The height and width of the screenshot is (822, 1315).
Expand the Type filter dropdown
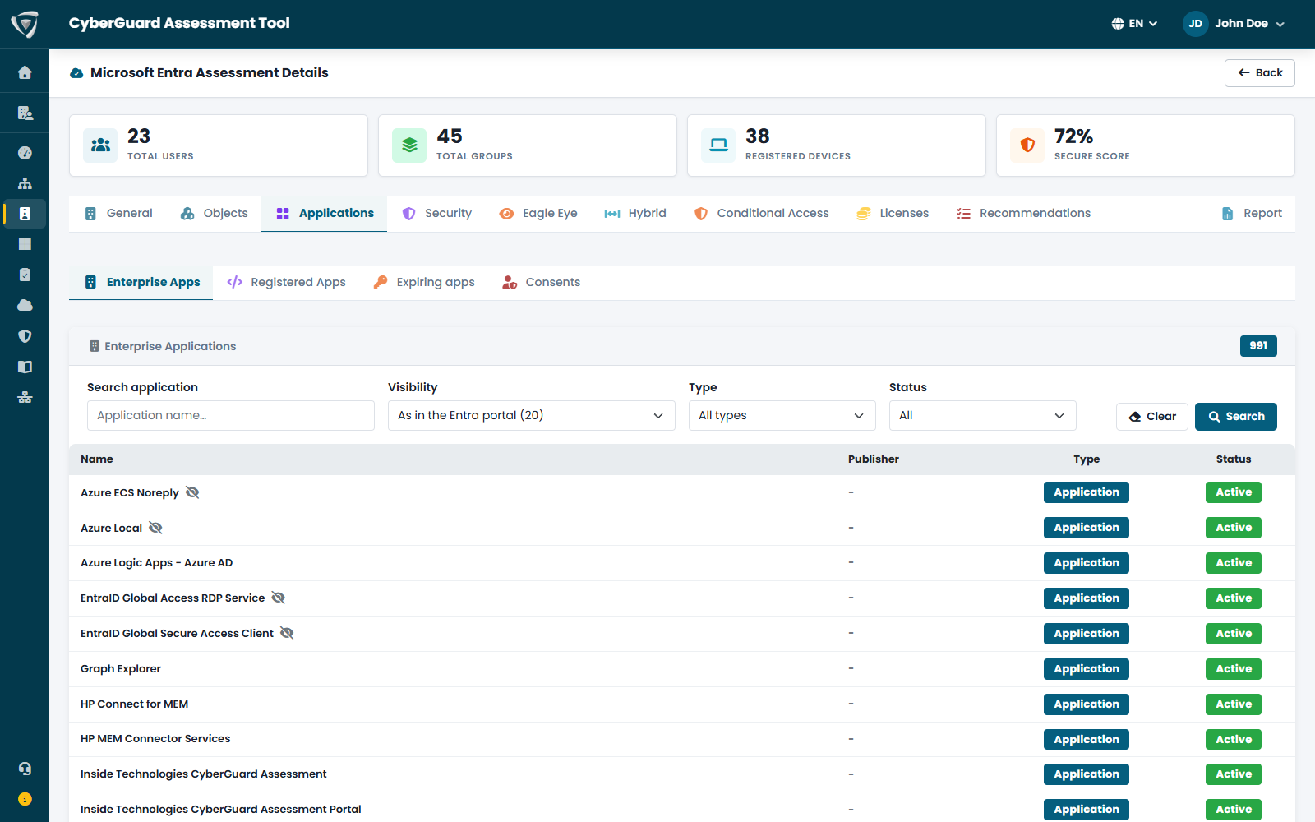click(x=782, y=416)
